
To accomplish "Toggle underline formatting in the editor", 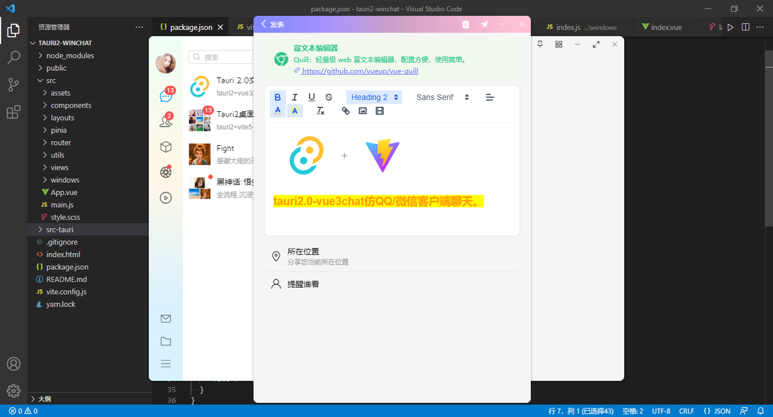I will point(312,97).
